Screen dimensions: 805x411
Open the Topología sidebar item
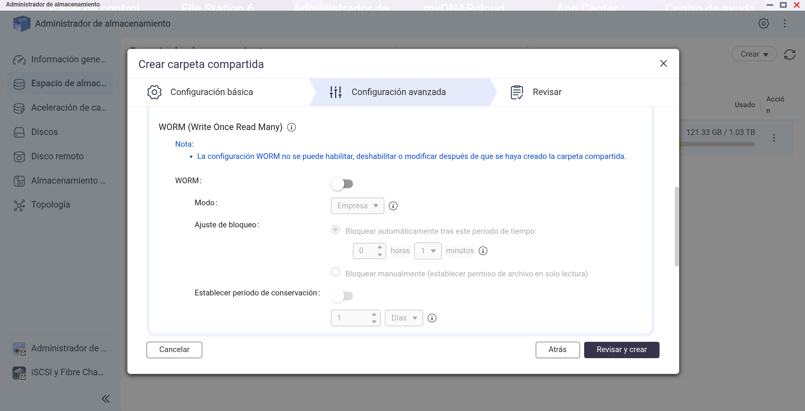[x=50, y=205]
